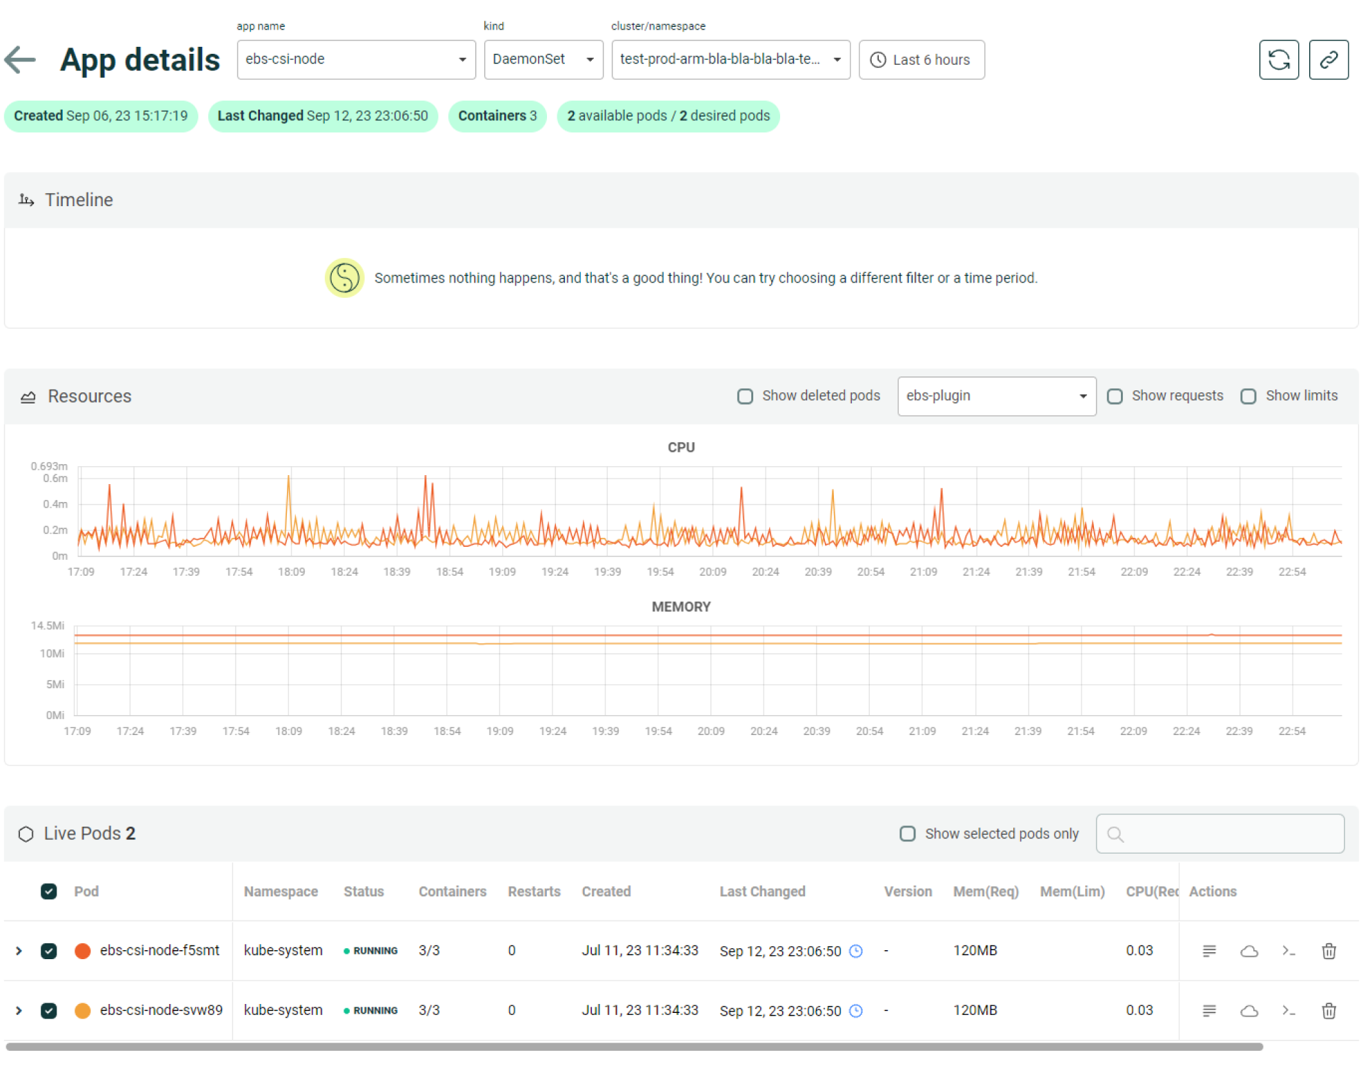The height and width of the screenshot is (1075, 1363).
Task: Sort by Namespace column header
Action: coord(280,892)
